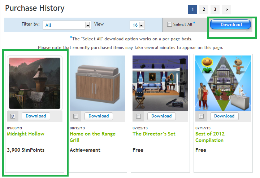260x178 pixels.
Task: Click the grill thumbnail image
Action: [x=97, y=83]
